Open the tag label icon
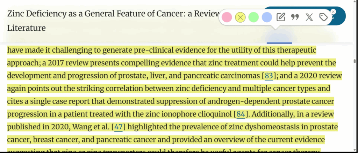 pyautogui.click(x=323, y=17)
